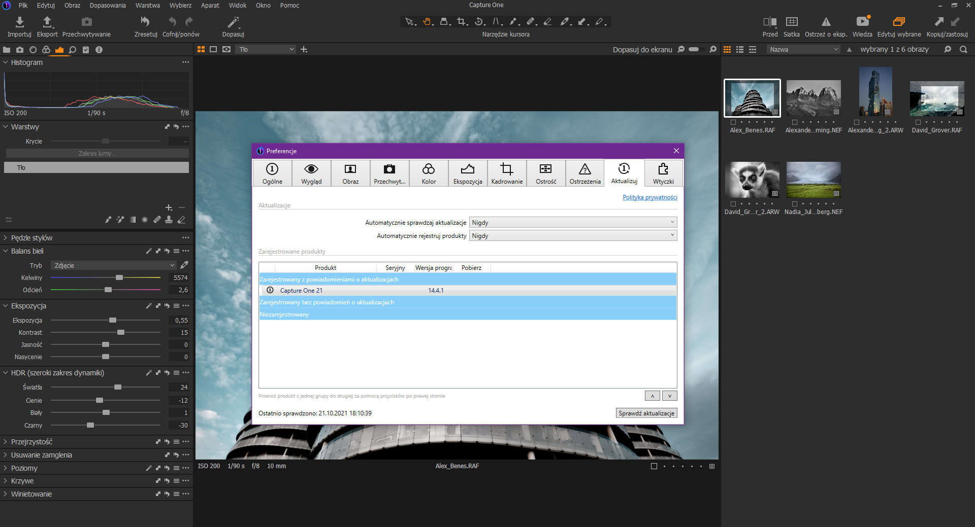The height and width of the screenshot is (527, 975).
Task: Close the Preferencje dialog
Action: tap(676, 151)
